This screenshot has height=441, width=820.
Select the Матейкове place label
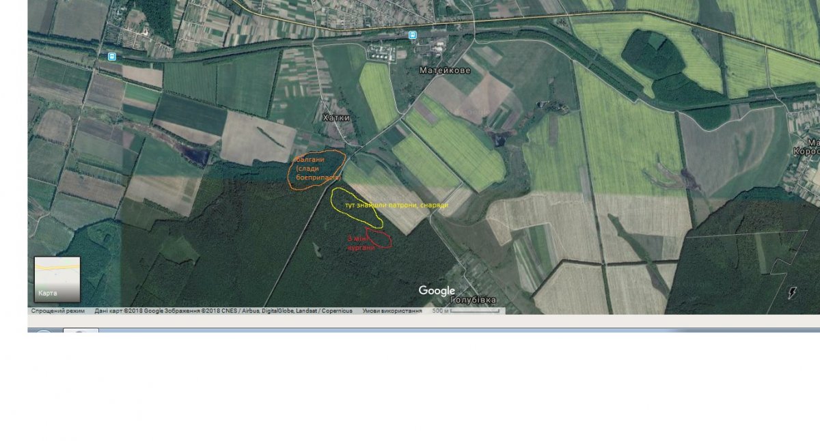click(x=444, y=70)
